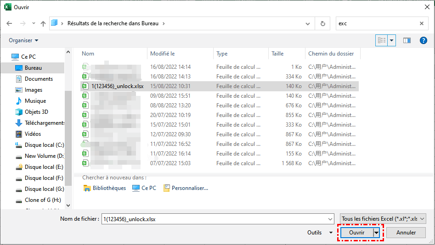Image resolution: width=435 pixels, height=245 pixels.
Task: Open Bibliothèques search location
Action: (x=105, y=188)
